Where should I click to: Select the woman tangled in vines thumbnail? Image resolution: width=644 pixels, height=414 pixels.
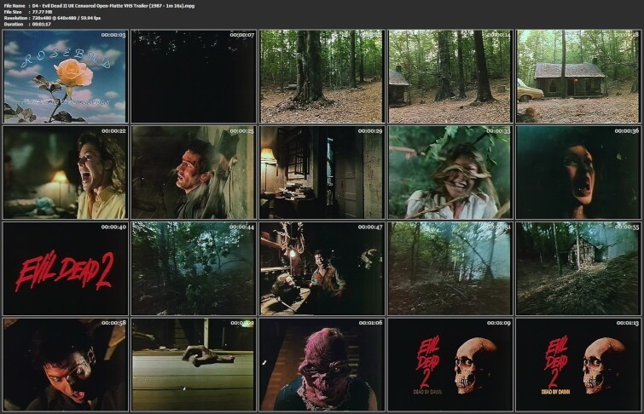point(450,172)
